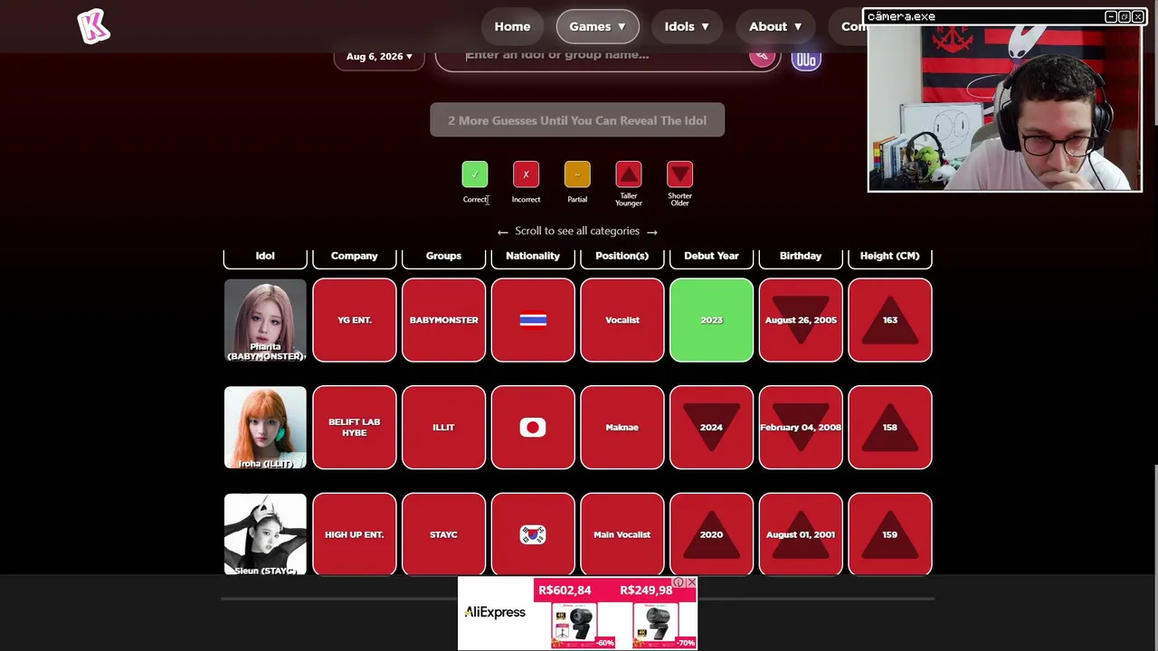
Task: Click the BELIFT LAB HYBE company cell
Action: [x=355, y=428]
